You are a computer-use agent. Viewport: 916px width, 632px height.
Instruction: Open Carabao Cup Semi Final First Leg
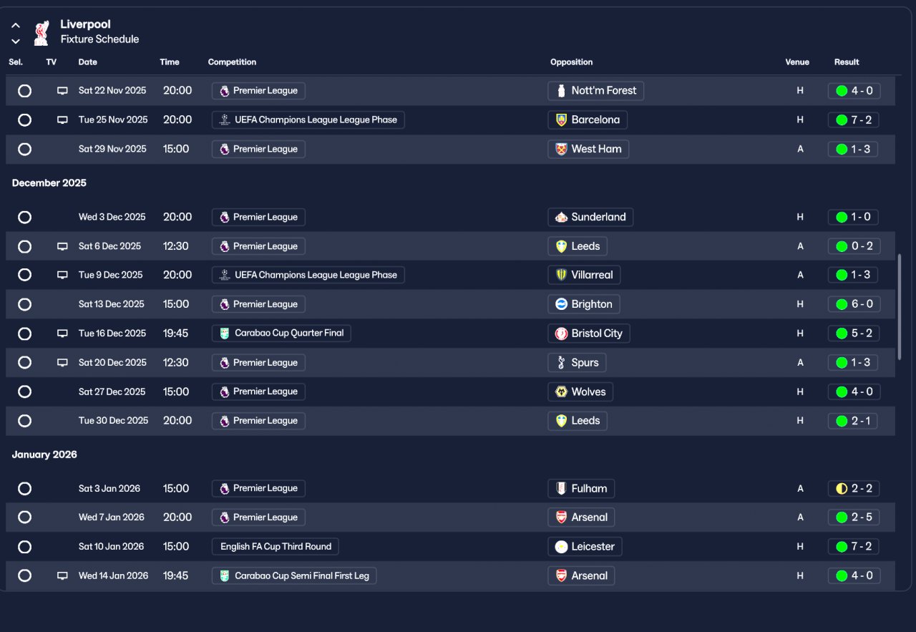pos(294,575)
